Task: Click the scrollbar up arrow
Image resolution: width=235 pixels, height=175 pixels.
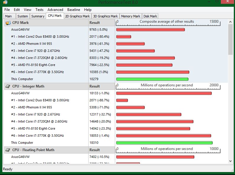Action: (230, 22)
